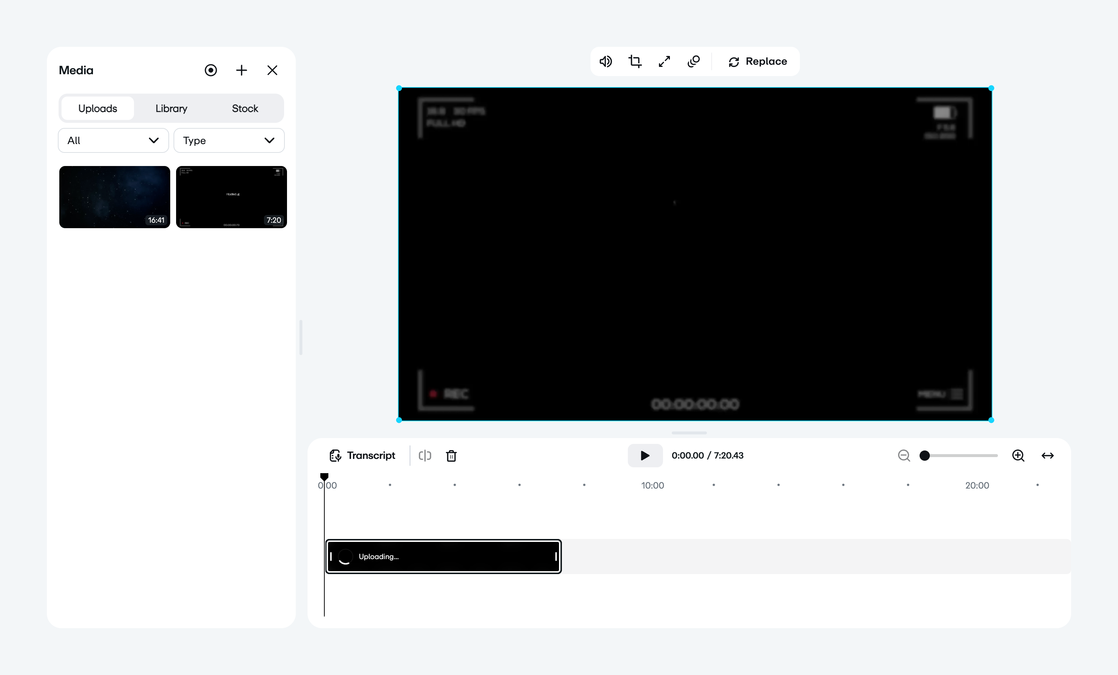This screenshot has width=1118, height=675.
Task: Open the volume control icon
Action: (606, 61)
